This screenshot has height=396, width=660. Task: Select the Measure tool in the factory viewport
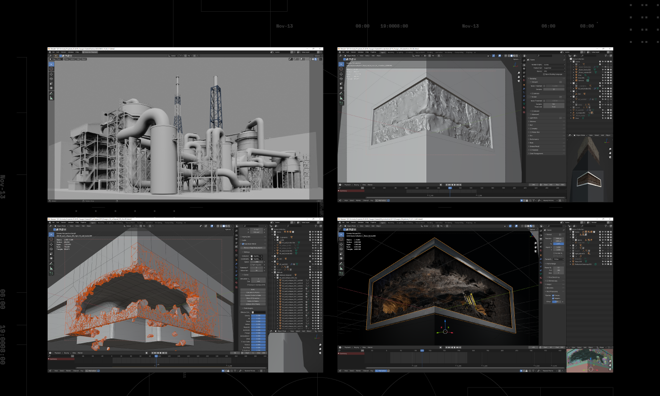51,98
